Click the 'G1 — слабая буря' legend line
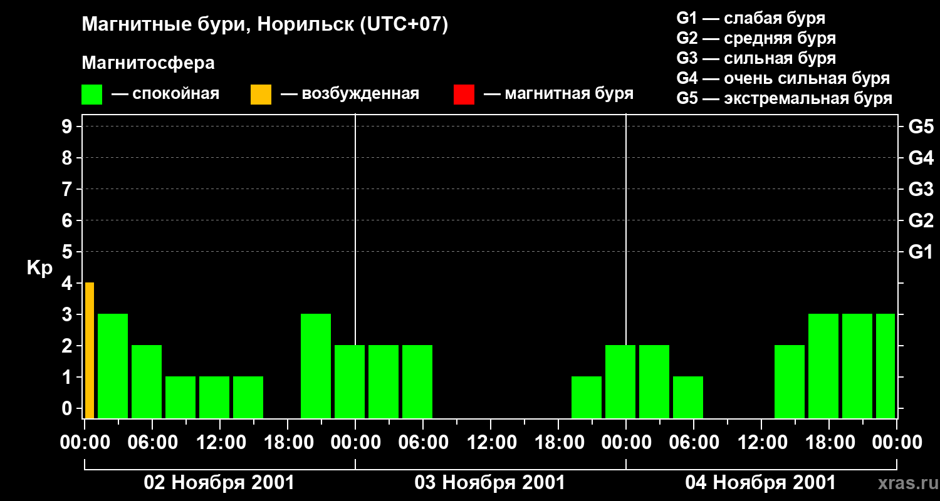 coord(751,18)
